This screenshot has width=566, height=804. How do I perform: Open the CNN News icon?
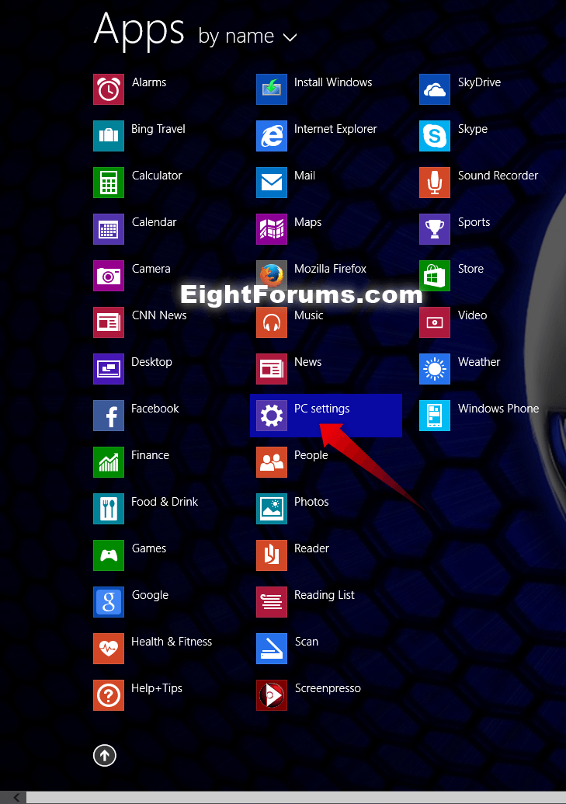point(108,322)
